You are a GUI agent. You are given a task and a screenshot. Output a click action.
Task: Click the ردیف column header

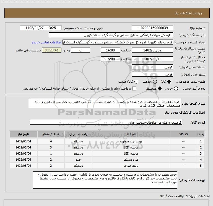pos(201,134)
